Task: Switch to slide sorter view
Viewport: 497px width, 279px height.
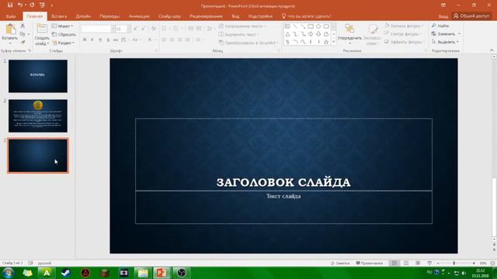Action: pos(406,263)
